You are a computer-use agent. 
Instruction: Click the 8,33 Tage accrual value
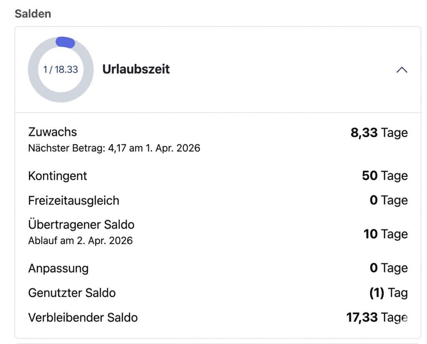click(x=379, y=133)
